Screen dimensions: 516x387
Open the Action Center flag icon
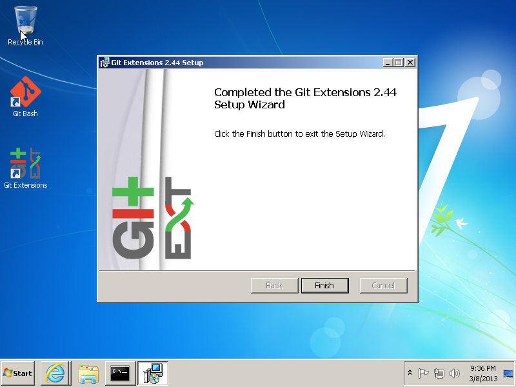(423, 373)
